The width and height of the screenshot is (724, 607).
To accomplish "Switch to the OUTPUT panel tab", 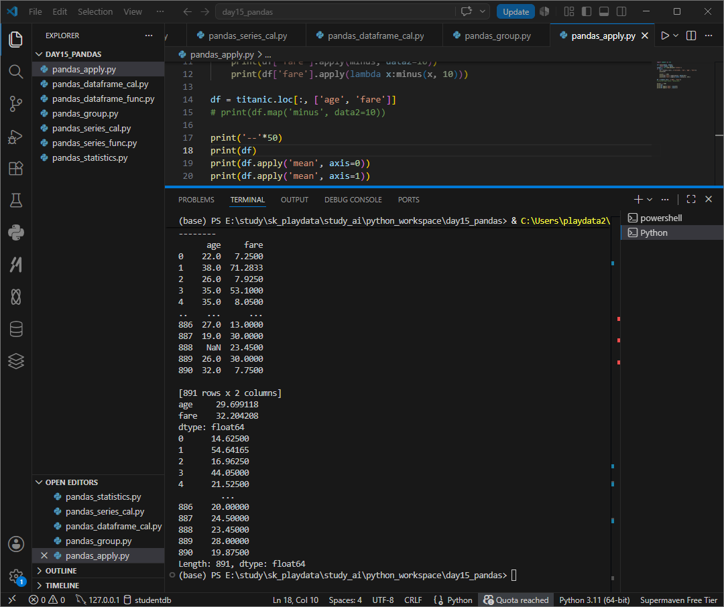I will click(x=294, y=200).
